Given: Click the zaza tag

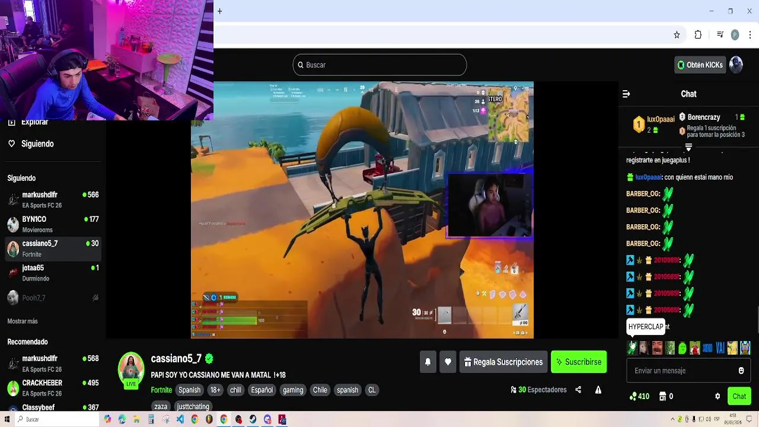Looking at the screenshot, I should coord(161,406).
